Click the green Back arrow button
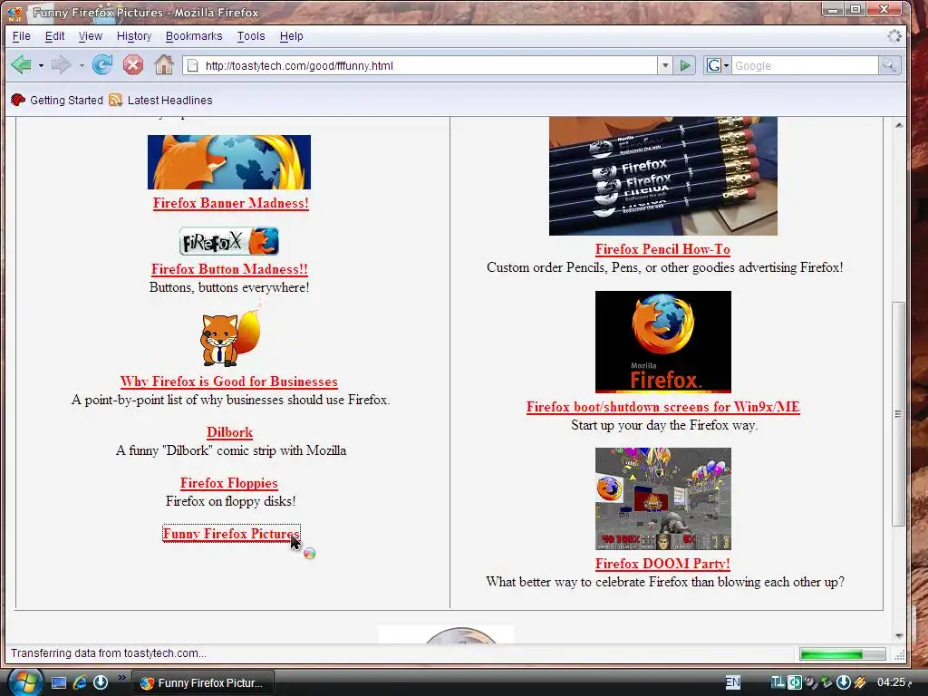 pos(22,64)
